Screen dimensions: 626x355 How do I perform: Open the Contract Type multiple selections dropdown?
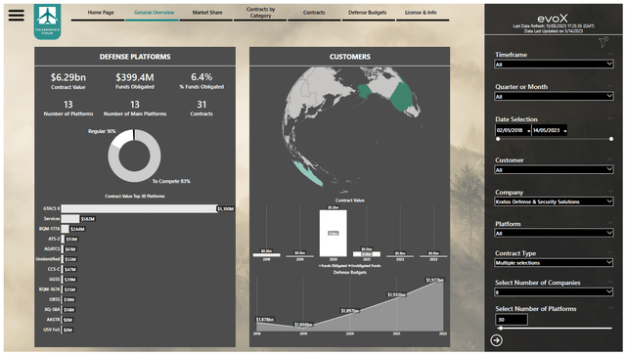[x=554, y=263]
